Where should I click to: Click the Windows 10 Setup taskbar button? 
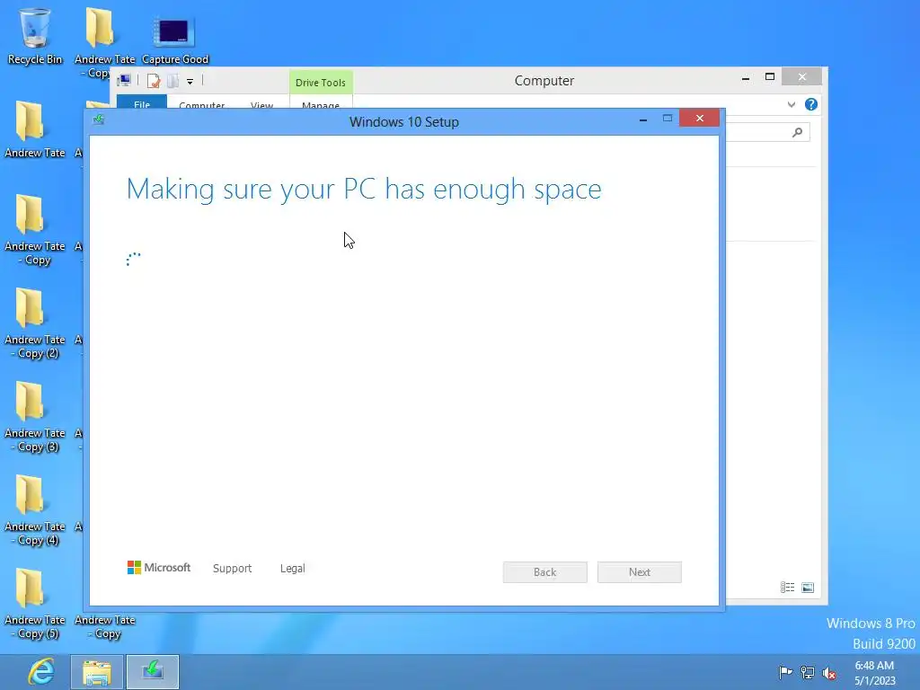tap(153, 672)
